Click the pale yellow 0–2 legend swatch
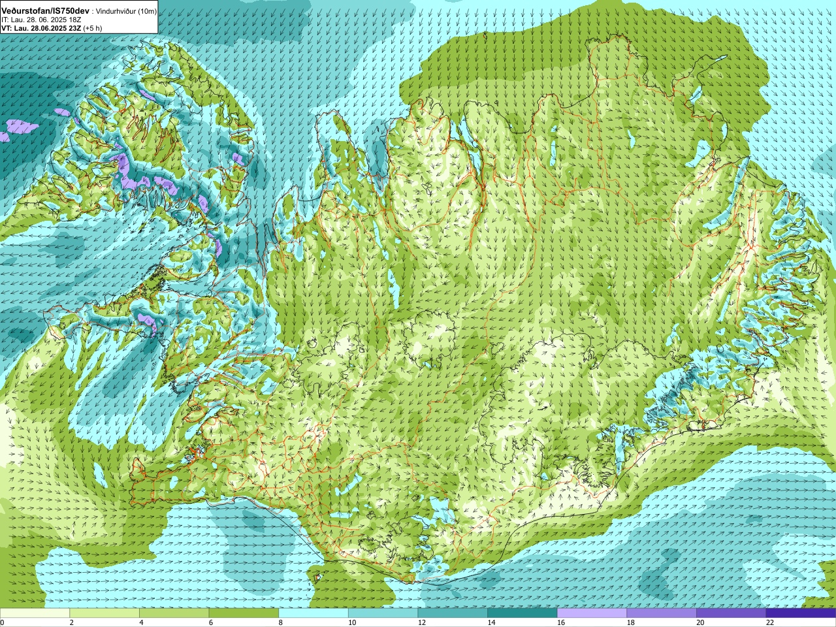 35,613
